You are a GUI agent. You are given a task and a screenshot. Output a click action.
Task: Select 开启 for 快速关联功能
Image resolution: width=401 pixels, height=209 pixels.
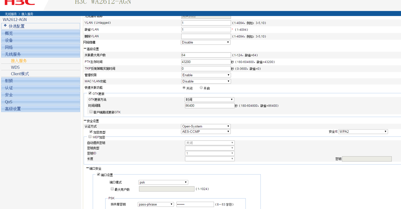pyautogui.click(x=201, y=88)
